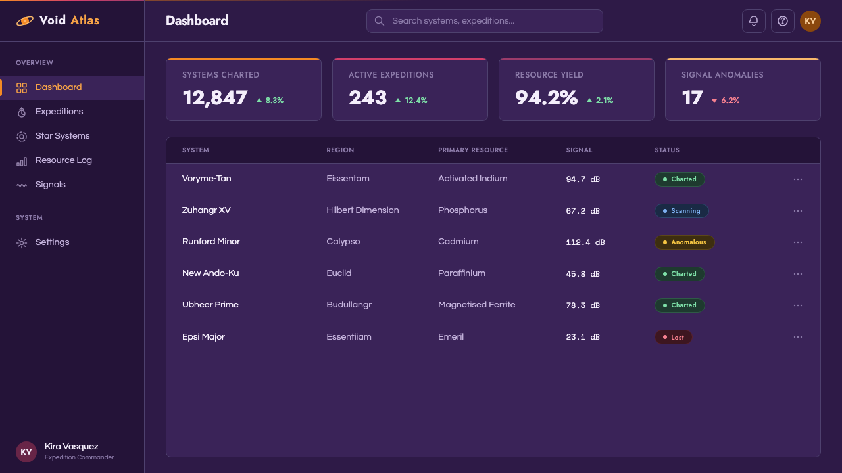Select the New Ando-Ku system name
This screenshot has width=842, height=473.
coord(210,273)
